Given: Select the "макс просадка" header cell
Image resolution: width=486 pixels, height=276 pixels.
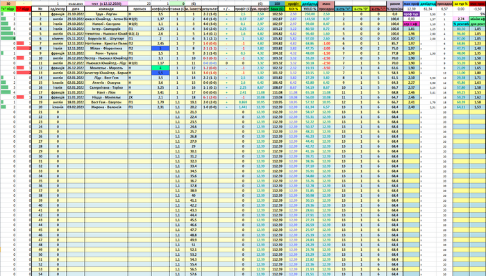Looking at the screenshot, I should click(326, 6).
